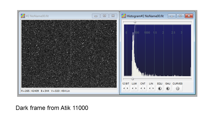This screenshot has width=217, height=119.
Task: Apply Gaussian stretch with GAU icon
Action: tap(168, 88)
